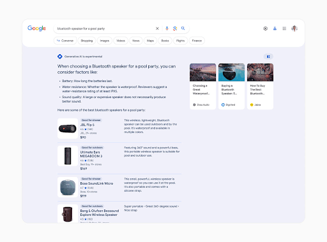Viewport: 327px width, 242px height.
Task: Click the Good for outdoors tag on Bang & Olufsen
Action: [92, 206]
